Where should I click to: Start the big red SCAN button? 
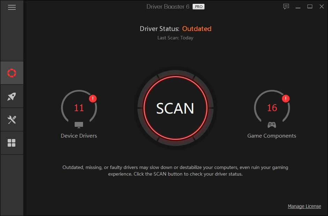click(175, 108)
